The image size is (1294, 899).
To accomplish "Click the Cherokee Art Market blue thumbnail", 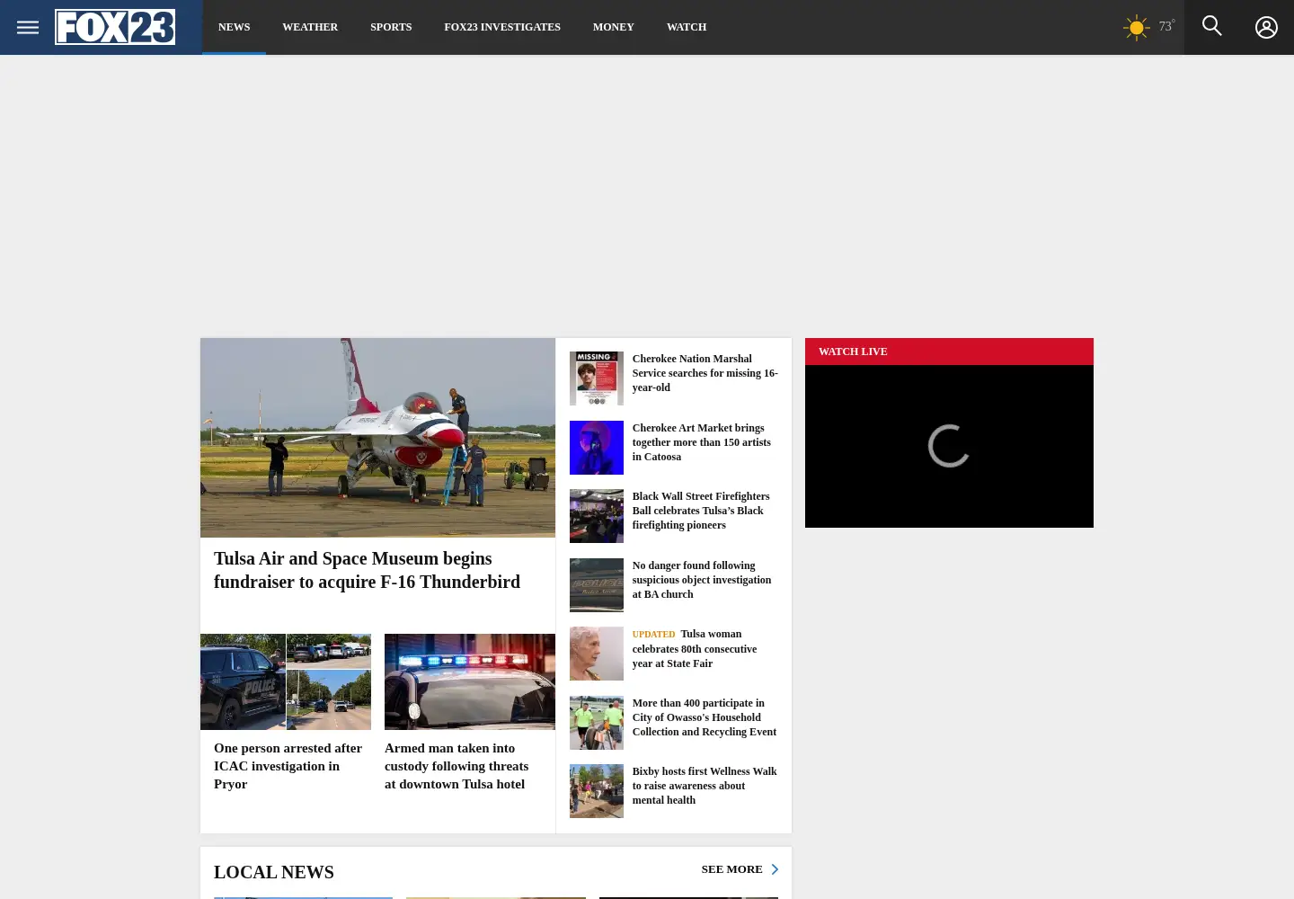I will click(x=597, y=448).
